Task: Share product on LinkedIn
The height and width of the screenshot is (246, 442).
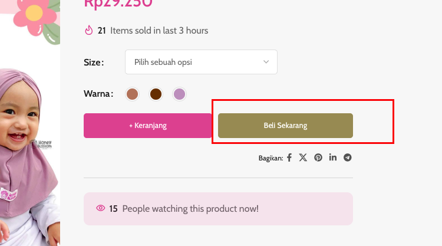Action: pos(333,158)
